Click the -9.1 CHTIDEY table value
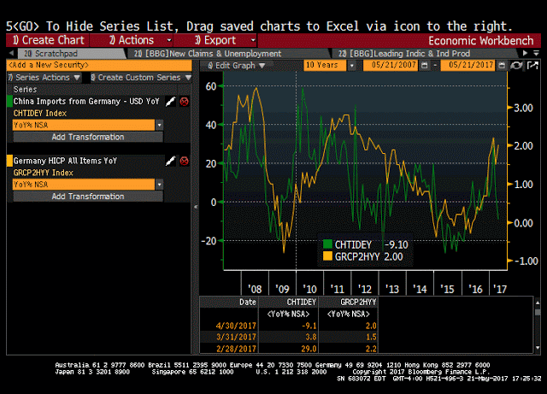This screenshot has width=547, height=394. click(309, 326)
